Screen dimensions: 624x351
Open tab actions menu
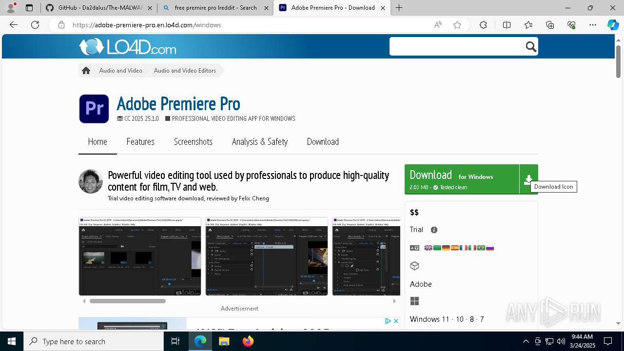click(29, 8)
